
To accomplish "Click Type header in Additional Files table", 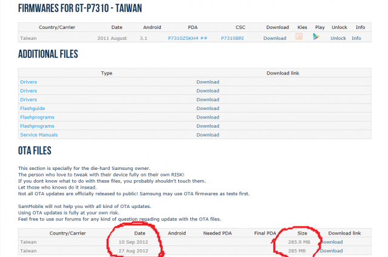I will coord(107,73).
